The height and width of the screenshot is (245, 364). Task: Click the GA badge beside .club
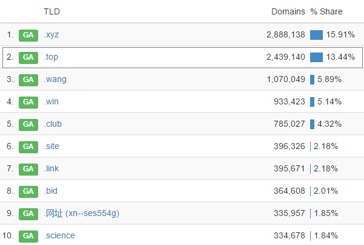pyautogui.click(x=28, y=125)
